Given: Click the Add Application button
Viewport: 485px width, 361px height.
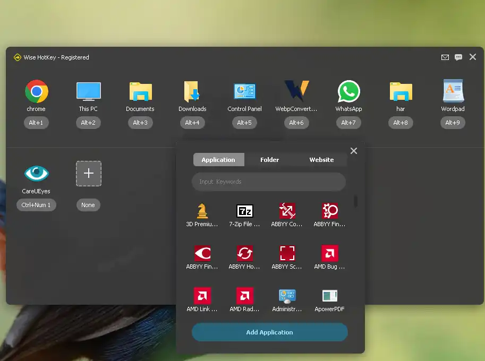Looking at the screenshot, I should point(269,332).
